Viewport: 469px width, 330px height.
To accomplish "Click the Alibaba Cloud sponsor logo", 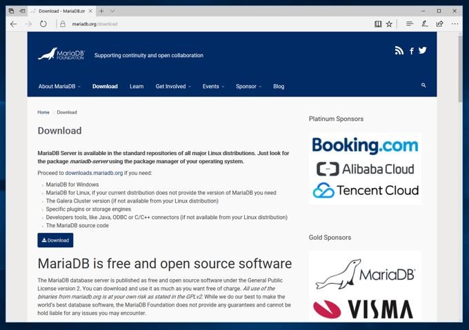I will point(366,169).
